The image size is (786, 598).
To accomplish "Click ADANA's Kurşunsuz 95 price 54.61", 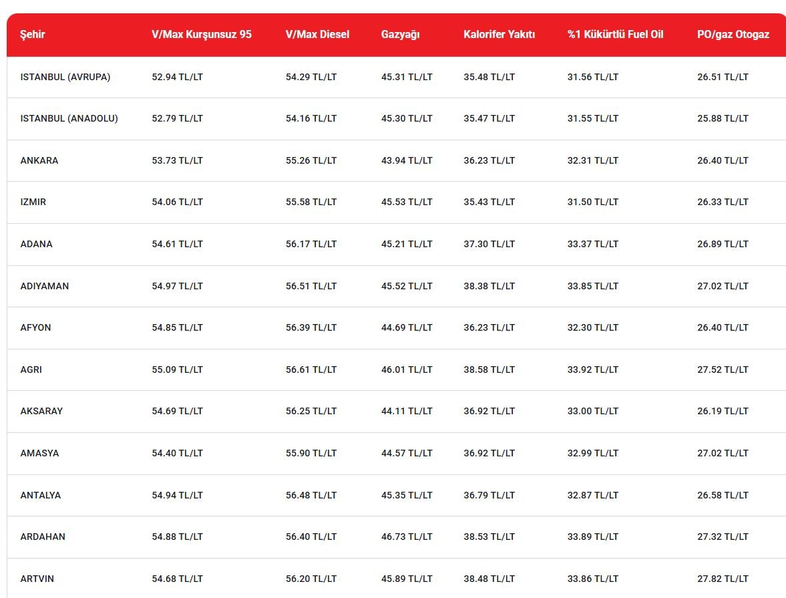I will pos(177,244).
